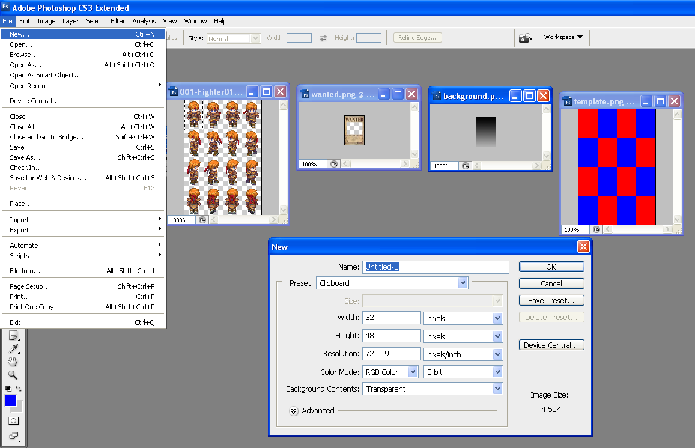Open Adobe Bridge from the options bar
Screen dimensions: 695x448
click(526, 38)
